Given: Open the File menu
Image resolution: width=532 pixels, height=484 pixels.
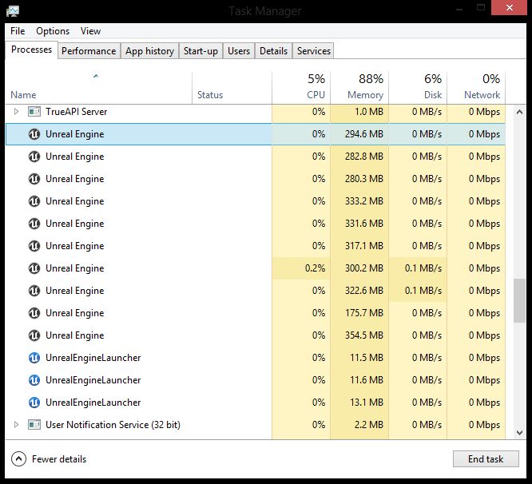Looking at the screenshot, I should click(18, 31).
